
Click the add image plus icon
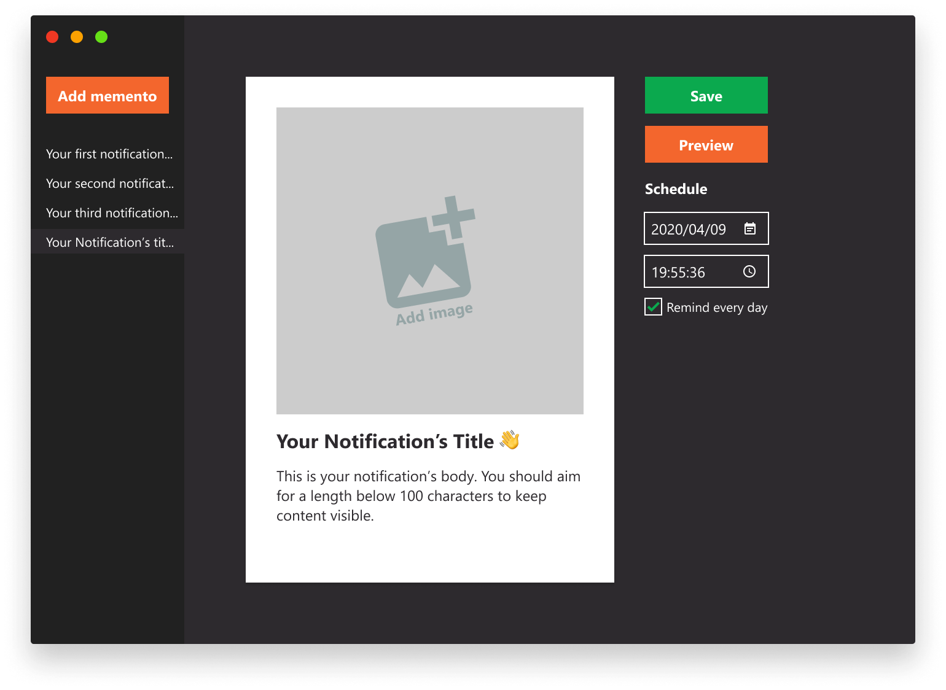coord(453,217)
